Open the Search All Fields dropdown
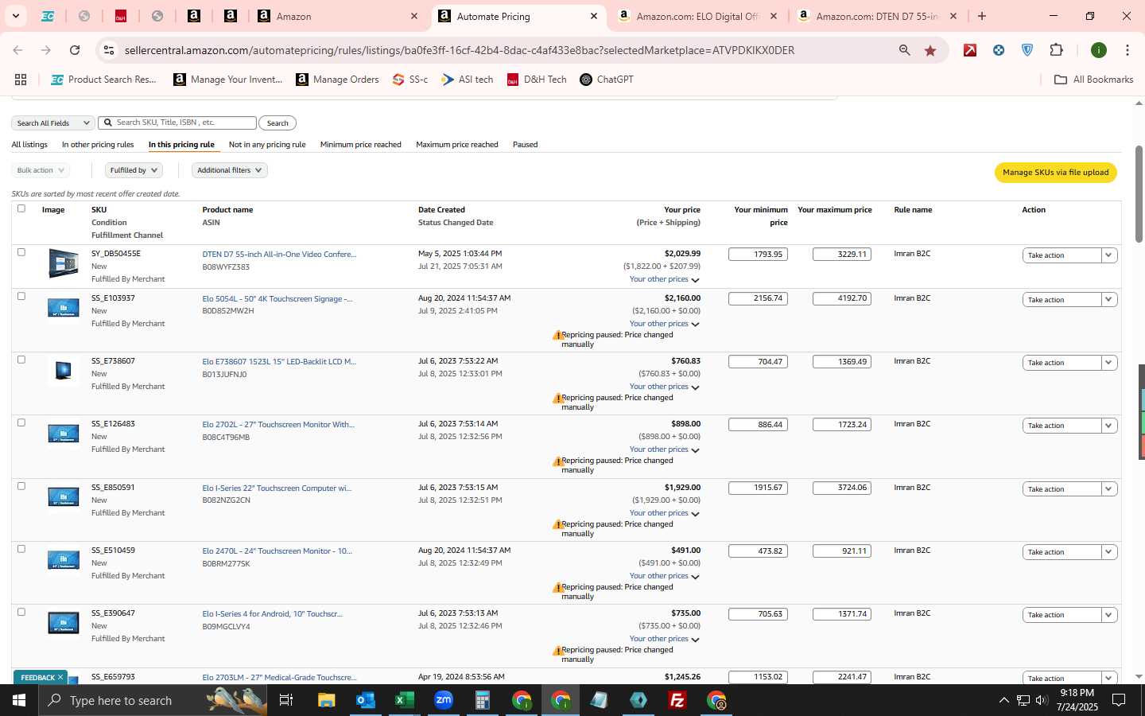The image size is (1145, 716). coord(53,123)
